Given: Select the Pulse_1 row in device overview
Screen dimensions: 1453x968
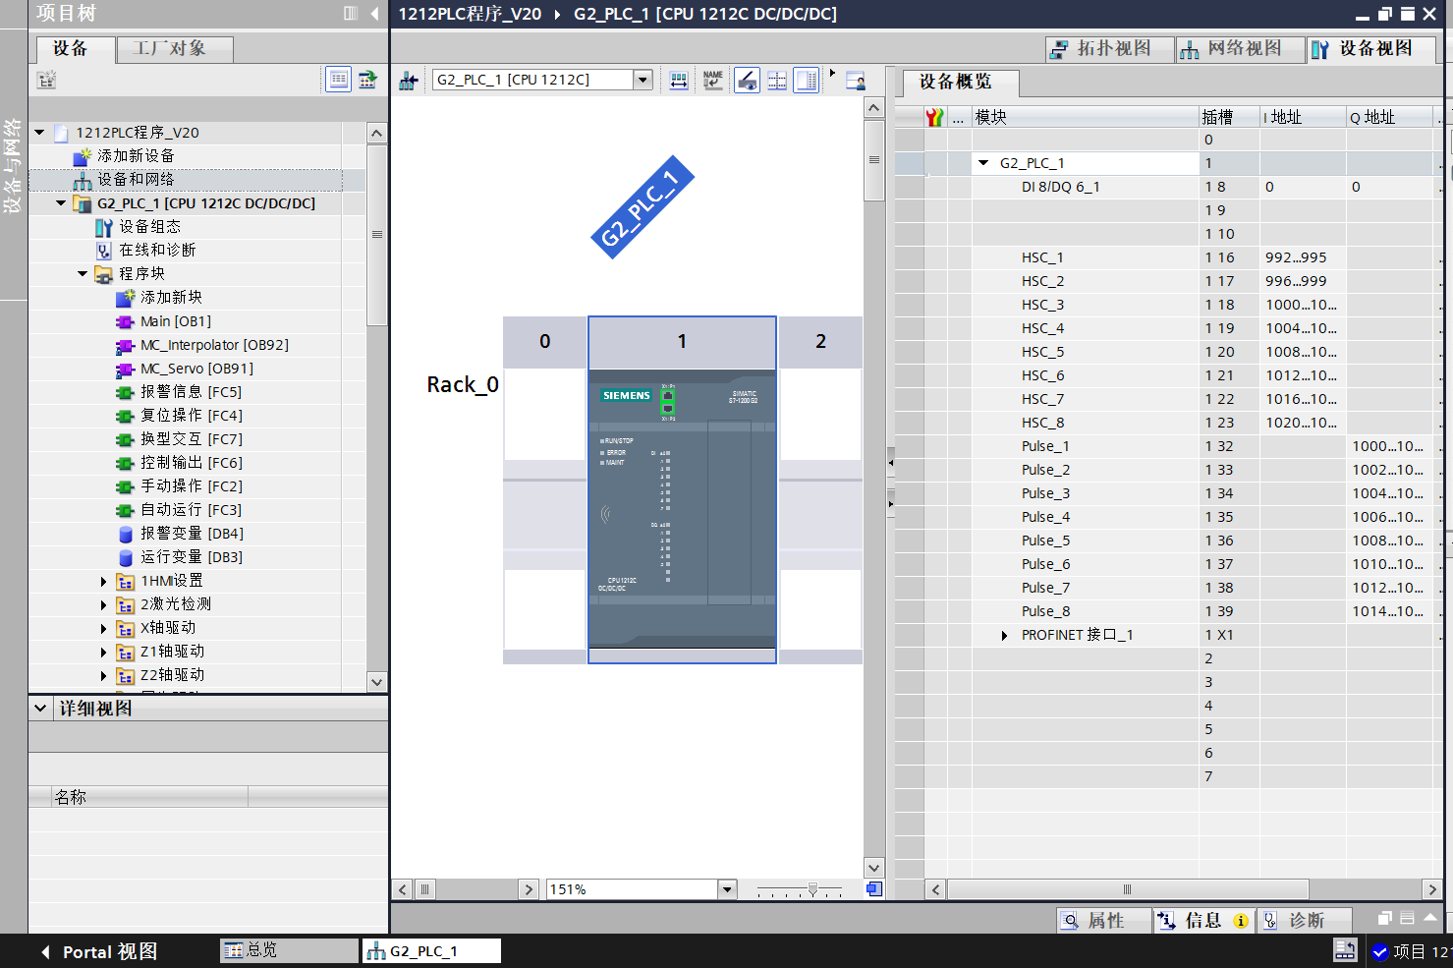Looking at the screenshot, I should [x=1169, y=446].
